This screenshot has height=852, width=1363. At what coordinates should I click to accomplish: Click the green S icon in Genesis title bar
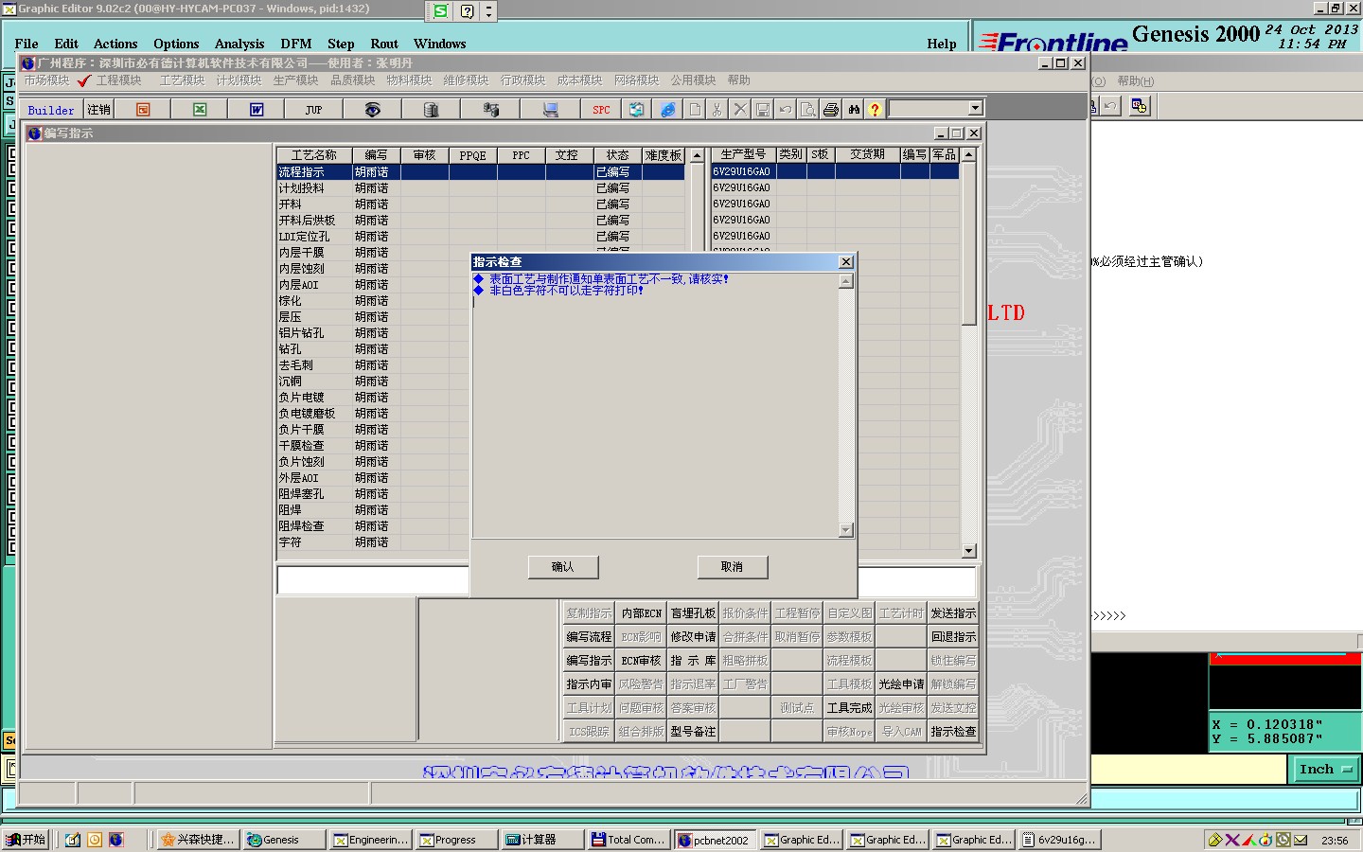pos(441,11)
